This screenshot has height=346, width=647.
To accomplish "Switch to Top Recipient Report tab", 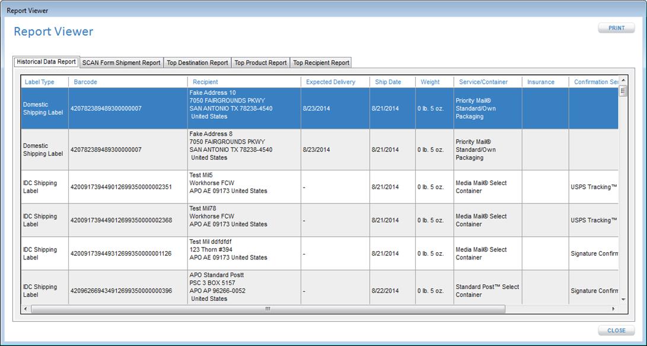I will (x=321, y=63).
